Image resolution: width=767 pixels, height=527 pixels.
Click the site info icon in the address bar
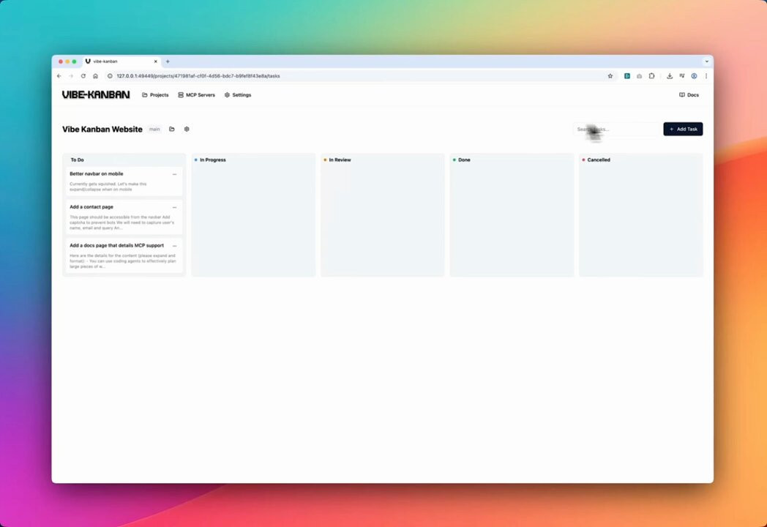pos(110,76)
